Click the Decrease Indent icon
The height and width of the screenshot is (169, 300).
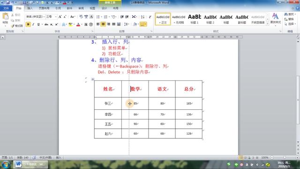122,17
